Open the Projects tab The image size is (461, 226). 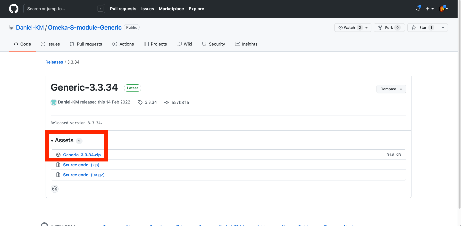pyautogui.click(x=155, y=44)
